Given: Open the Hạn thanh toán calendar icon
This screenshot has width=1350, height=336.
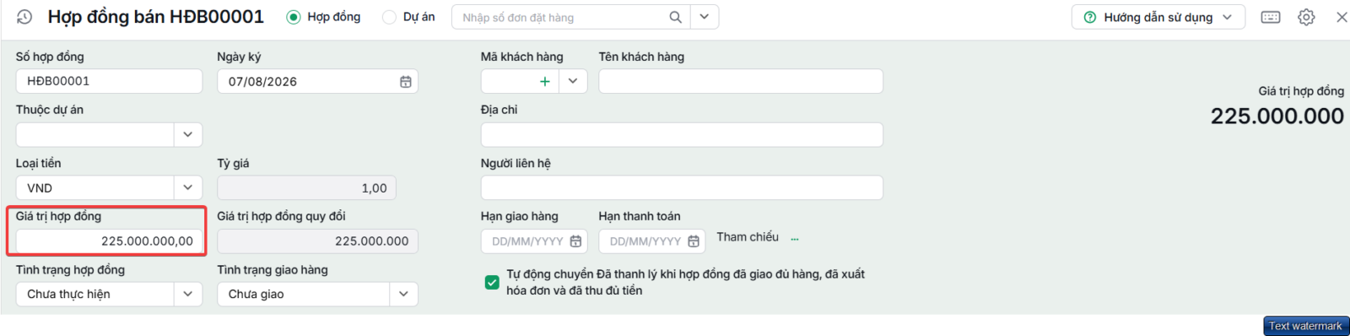Looking at the screenshot, I should click(x=694, y=241).
